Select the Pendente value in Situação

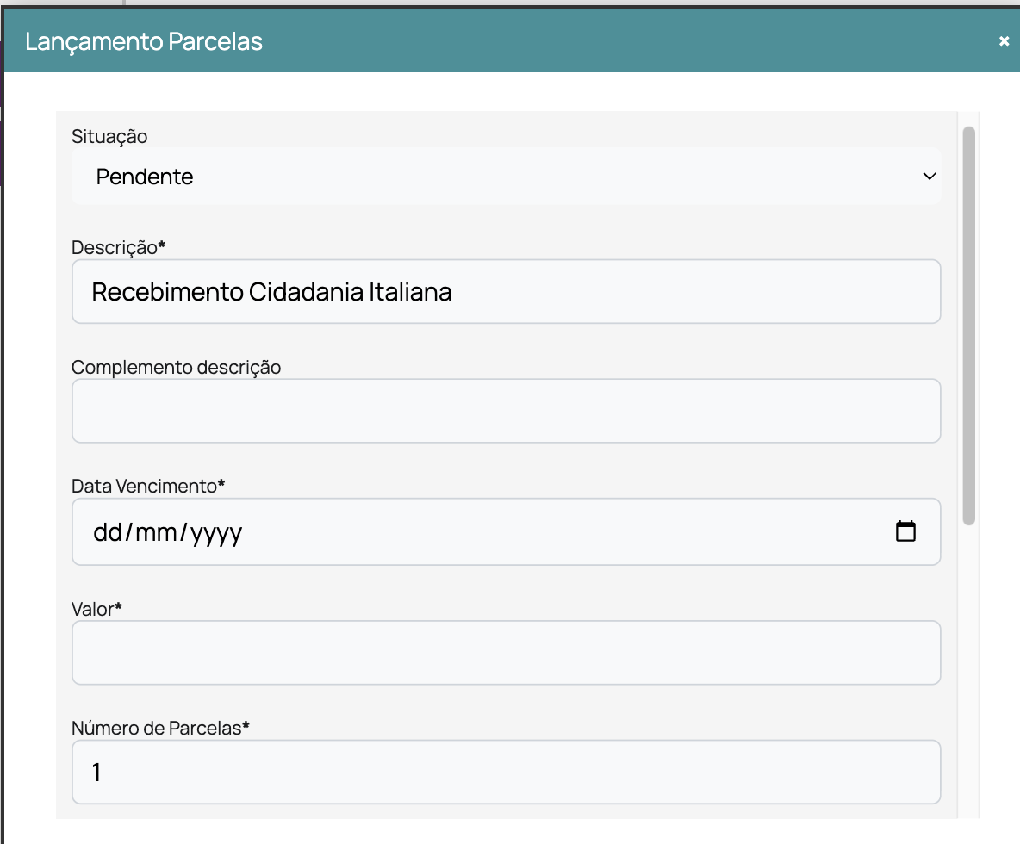tap(145, 177)
